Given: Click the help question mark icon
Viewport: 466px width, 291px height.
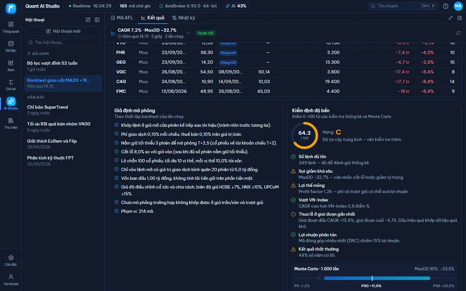Looking at the screenshot, I should click(x=446, y=6).
